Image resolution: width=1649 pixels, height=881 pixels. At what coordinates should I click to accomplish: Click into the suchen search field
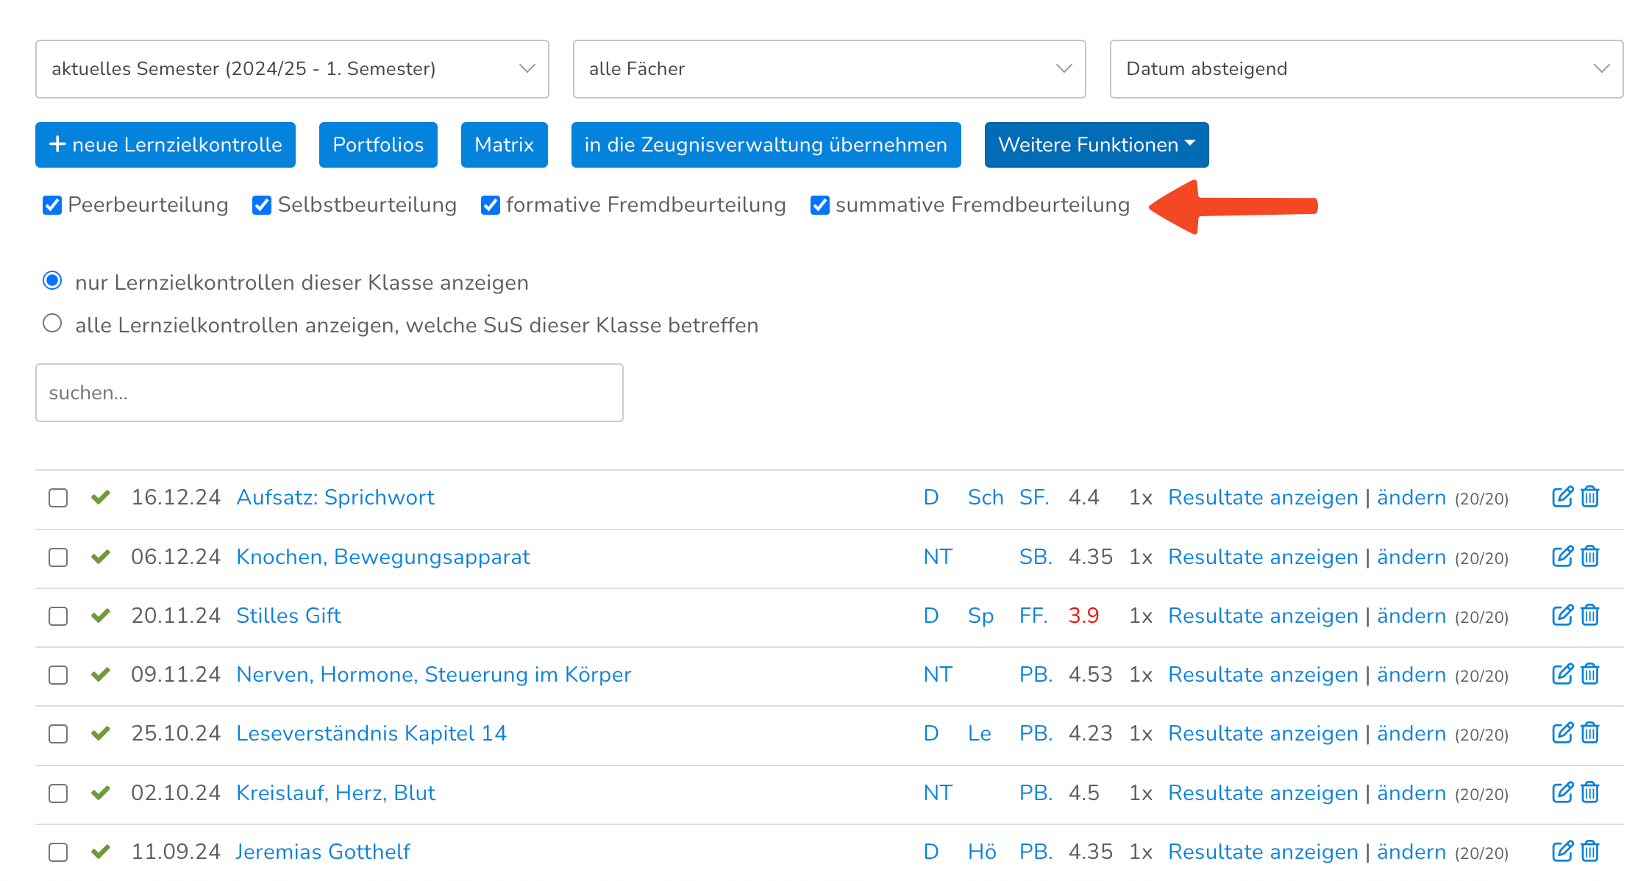(329, 393)
